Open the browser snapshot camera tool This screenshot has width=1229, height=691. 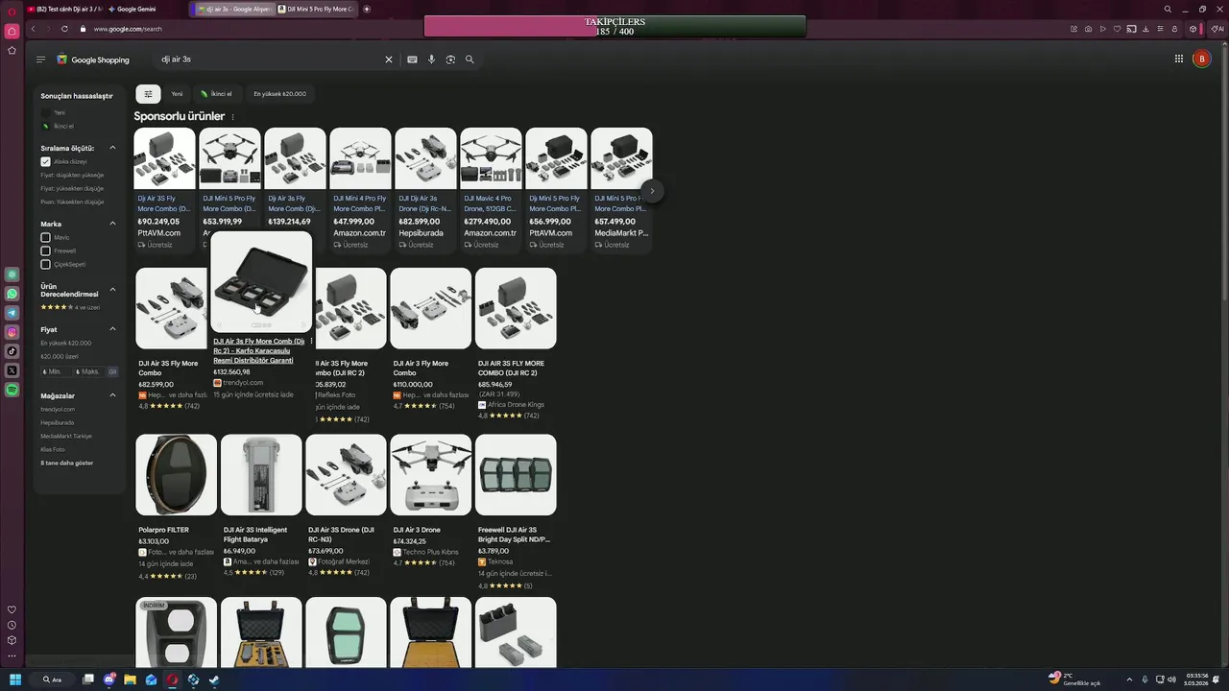1088,29
